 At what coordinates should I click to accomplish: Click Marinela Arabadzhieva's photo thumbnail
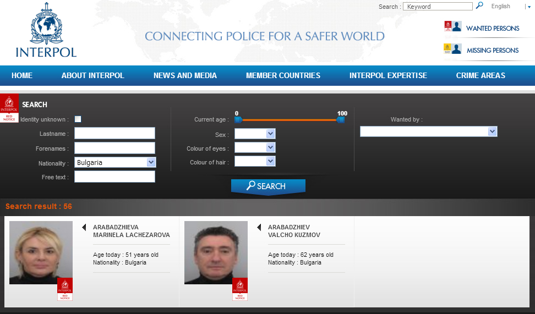[x=41, y=252]
